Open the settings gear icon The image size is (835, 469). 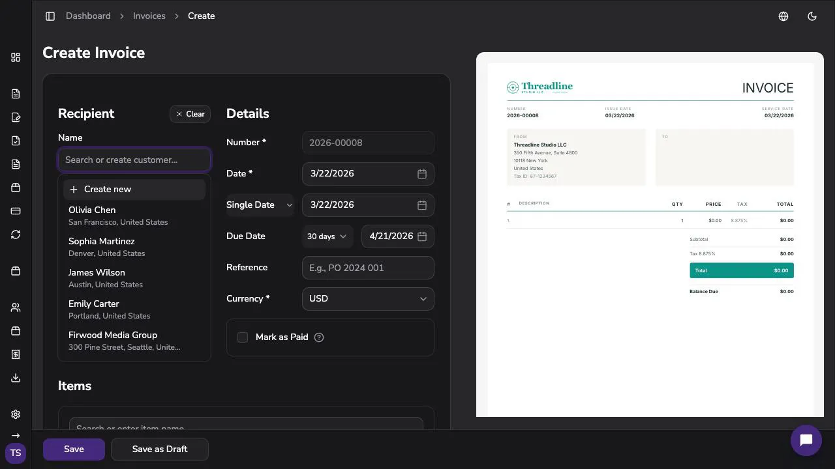tap(16, 414)
